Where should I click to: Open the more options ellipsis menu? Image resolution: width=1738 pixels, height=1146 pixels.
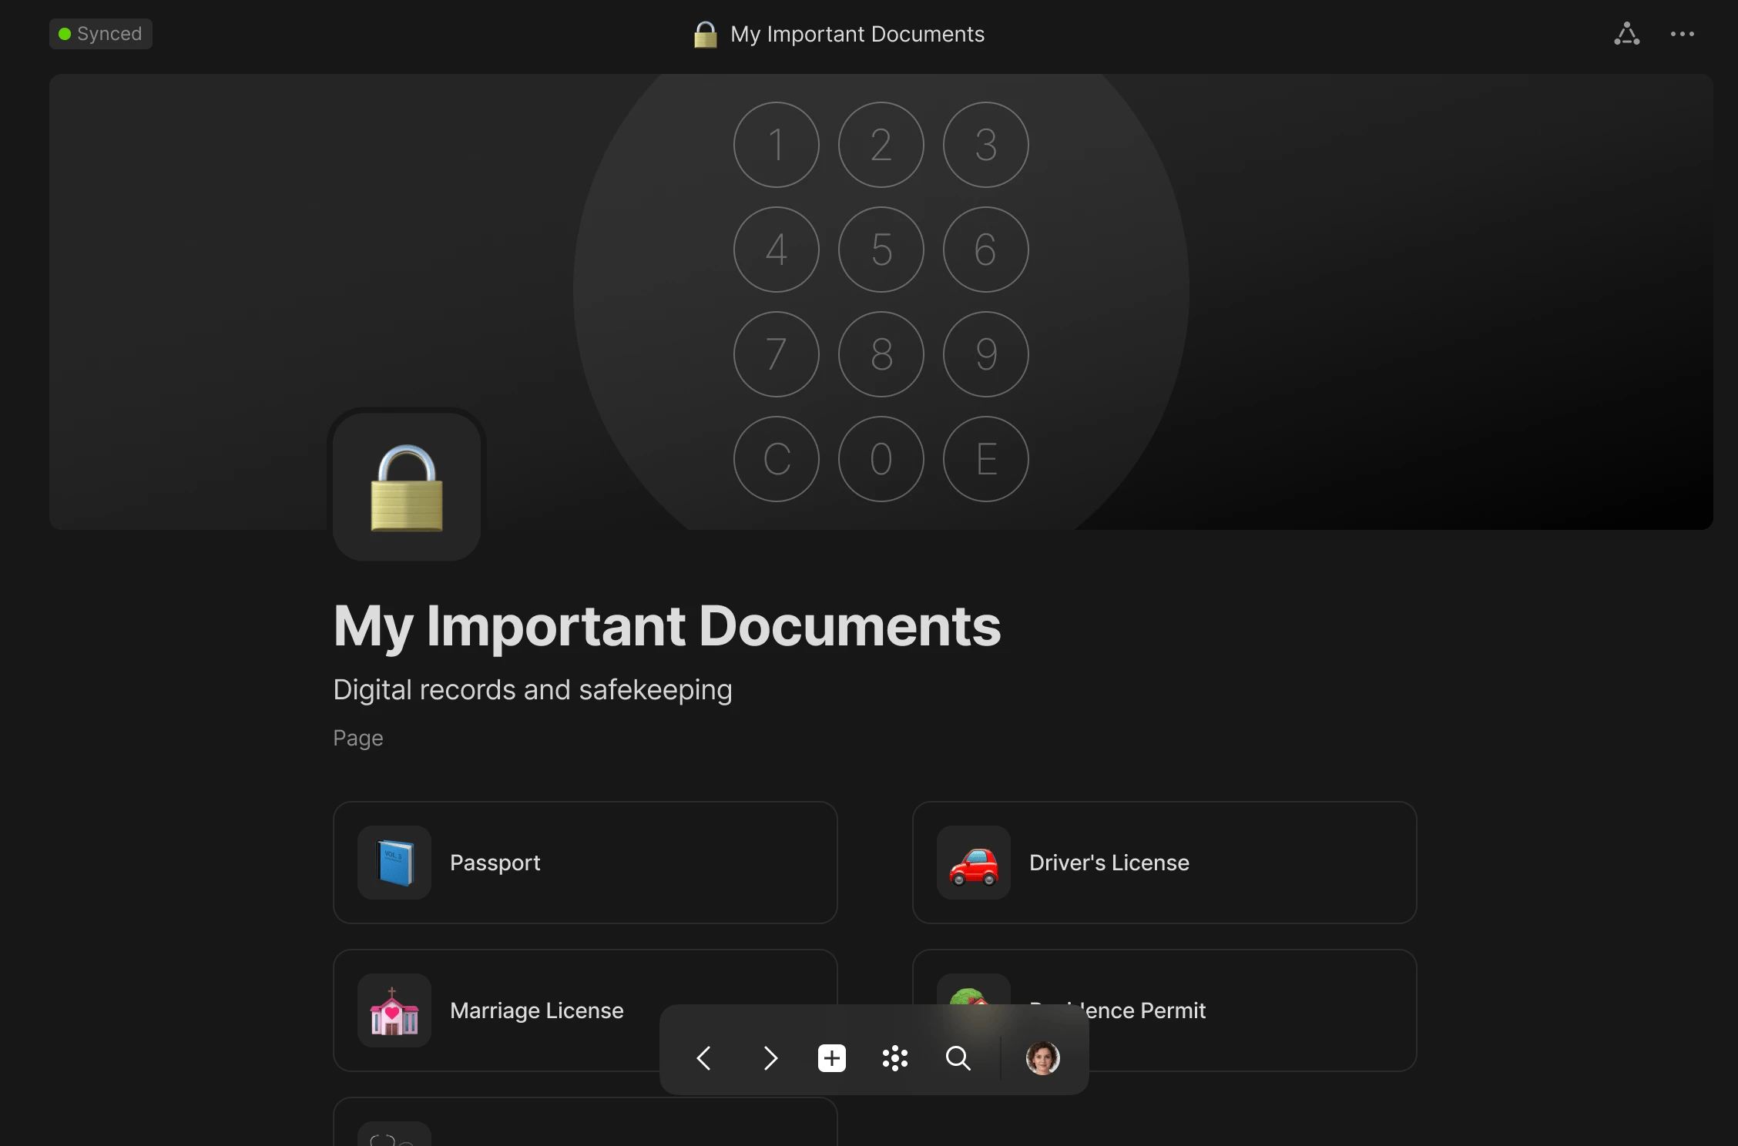pyautogui.click(x=1683, y=34)
